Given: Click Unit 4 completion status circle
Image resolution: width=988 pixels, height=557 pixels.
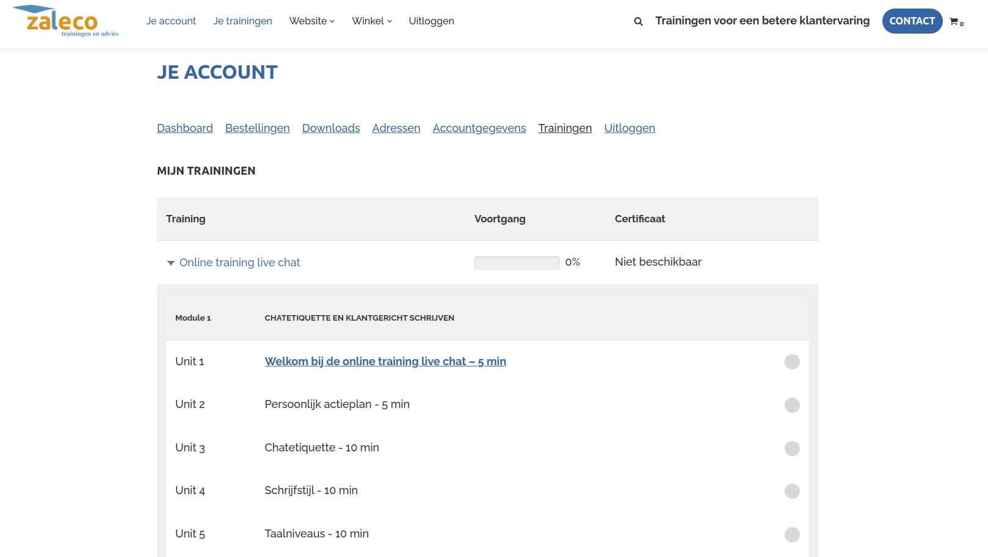Looking at the screenshot, I should tap(792, 491).
